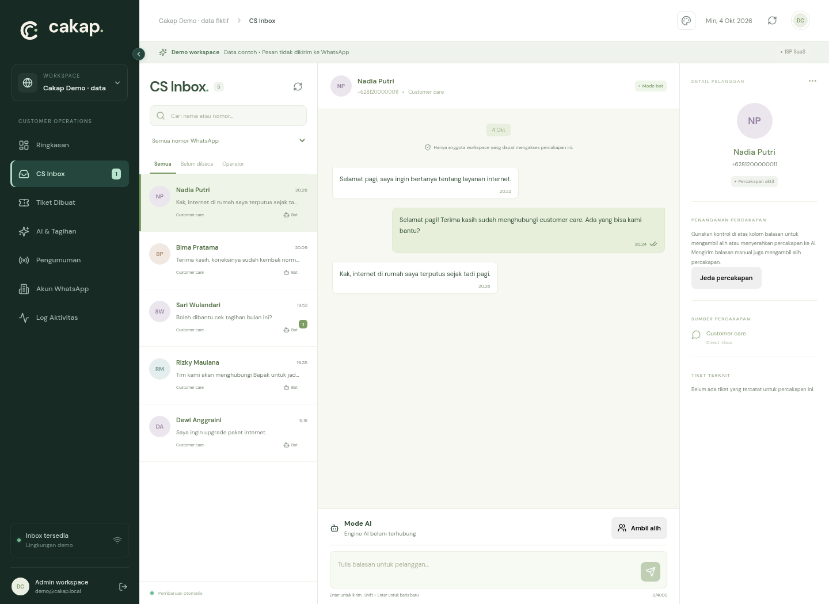829x604 pixels.
Task: Refresh the CS Inbox list
Action: click(298, 86)
